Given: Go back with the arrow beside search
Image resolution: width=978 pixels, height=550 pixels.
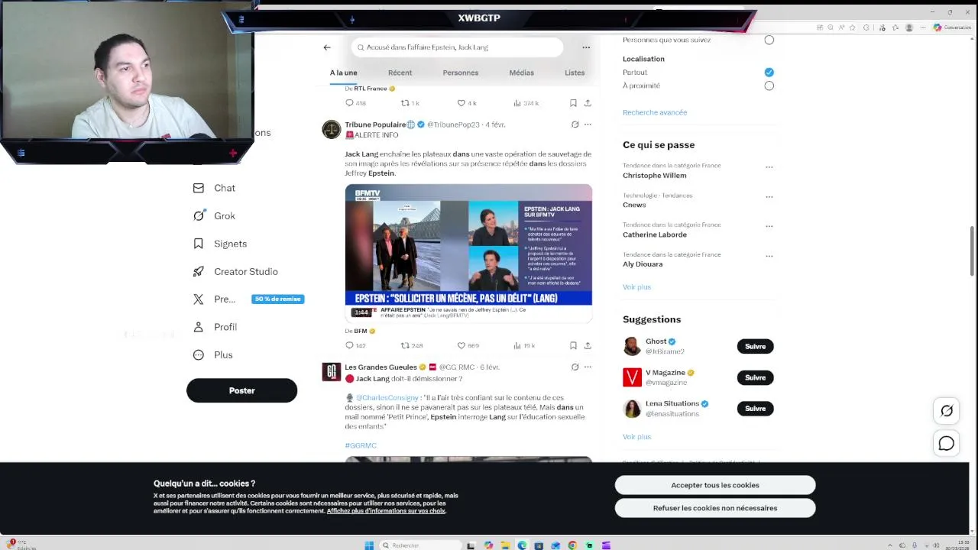Looking at the screenshot, I should click(x=327, y=47).
